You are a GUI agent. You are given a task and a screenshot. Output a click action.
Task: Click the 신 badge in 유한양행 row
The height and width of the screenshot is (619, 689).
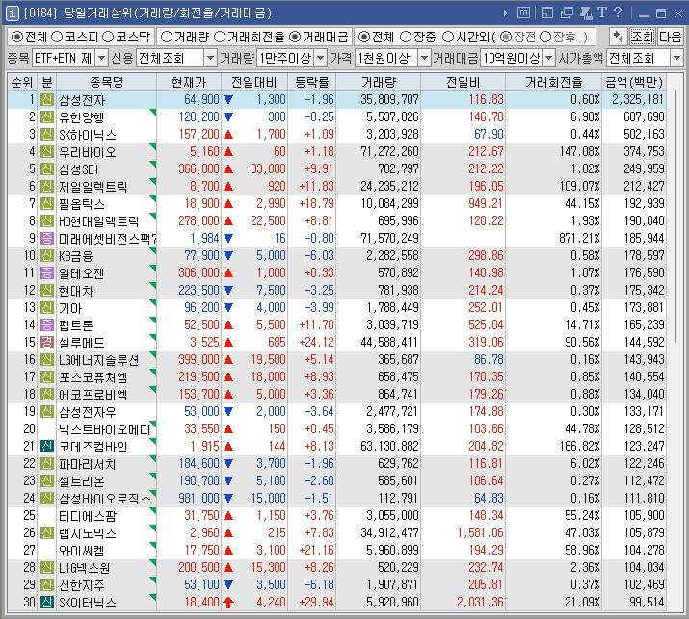pos(47,116)
